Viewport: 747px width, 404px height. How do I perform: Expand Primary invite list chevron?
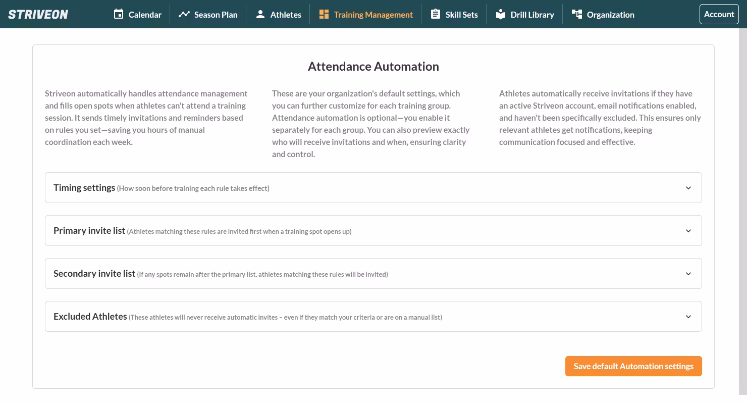[688, 231]
